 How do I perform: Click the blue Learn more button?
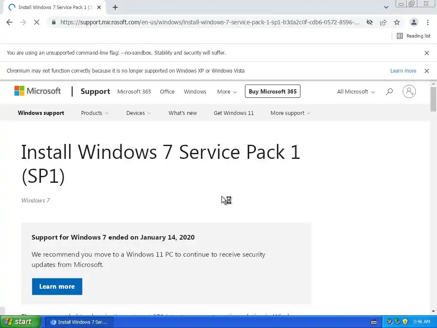point(57,287)
